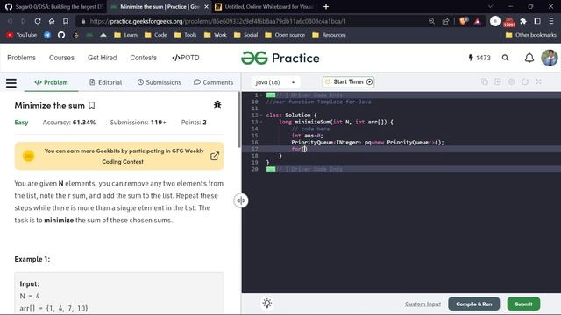This screenshot has height=315, width=561.
Task: Click the Compile & Run button
Action: [x=473, y=304]
